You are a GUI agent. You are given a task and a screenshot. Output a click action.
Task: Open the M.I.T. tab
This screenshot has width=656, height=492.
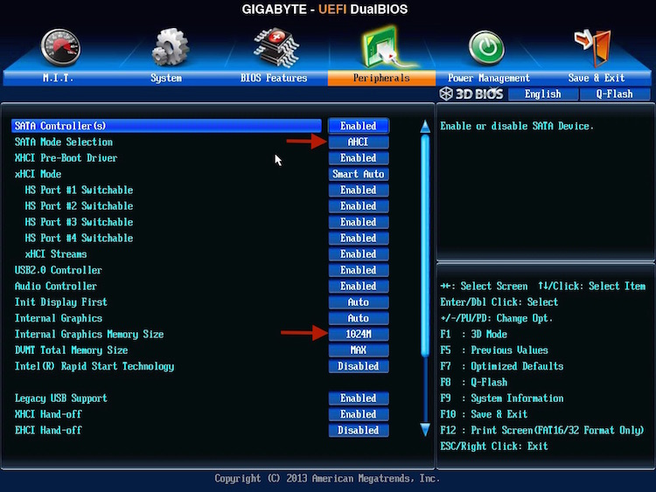tap(58, 78)
